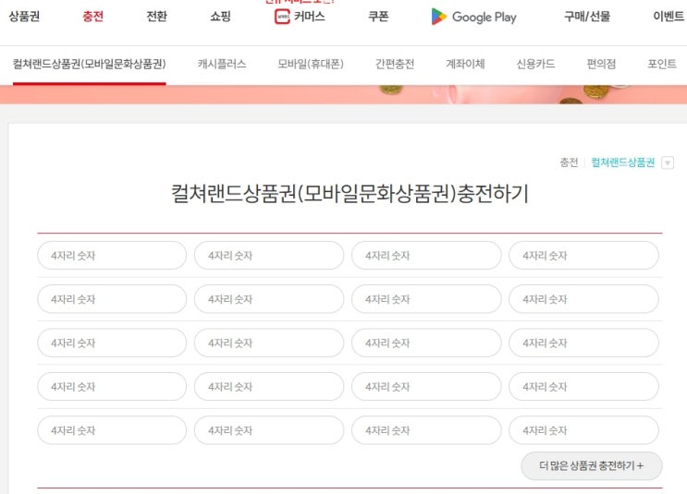Image resolution: width=687 pixels, height=494 pixels.
Task: Switch to the 간편충전 tab
Action: pos(395,64)
